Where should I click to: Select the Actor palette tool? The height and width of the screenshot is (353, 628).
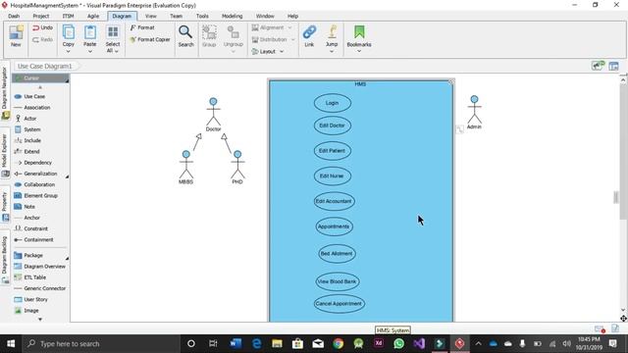pyautogui.click(x=26, y=119)
